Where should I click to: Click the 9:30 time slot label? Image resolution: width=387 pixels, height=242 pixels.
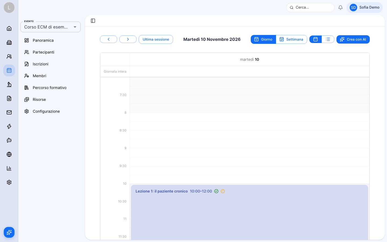coord(123,166)
